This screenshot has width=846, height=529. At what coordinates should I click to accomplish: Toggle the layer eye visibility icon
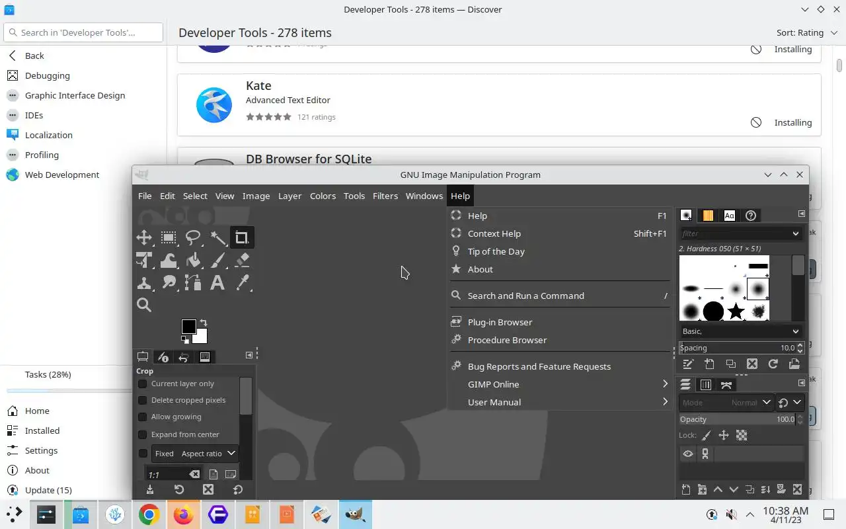(688, 454)
